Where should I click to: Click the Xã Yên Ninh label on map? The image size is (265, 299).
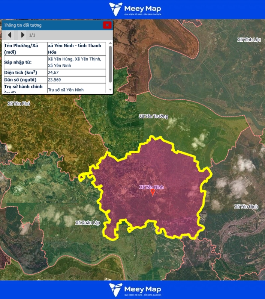(151, 187)
